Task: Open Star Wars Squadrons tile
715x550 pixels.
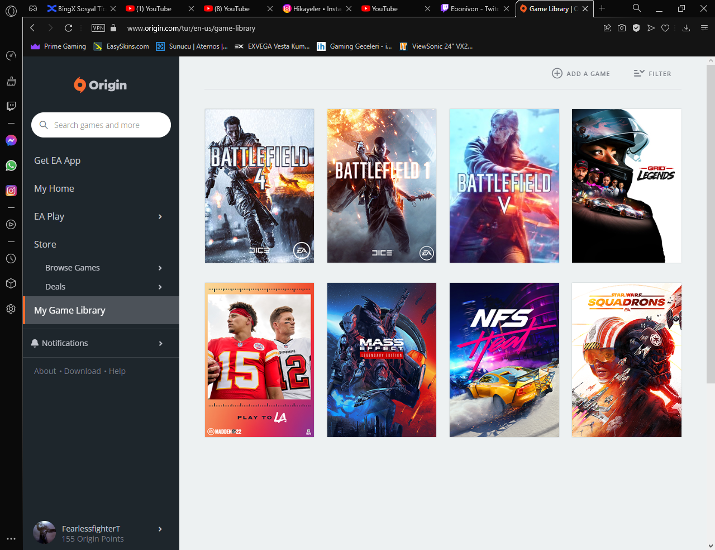Action: click(x=627, y=360)
